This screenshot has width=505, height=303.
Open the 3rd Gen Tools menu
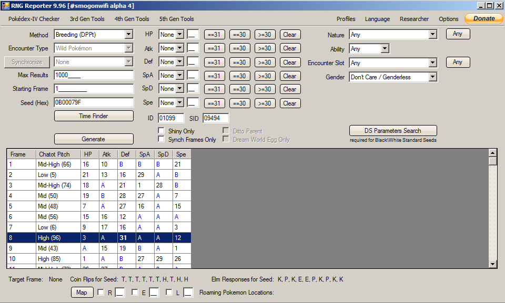click(x=87, y=19)
